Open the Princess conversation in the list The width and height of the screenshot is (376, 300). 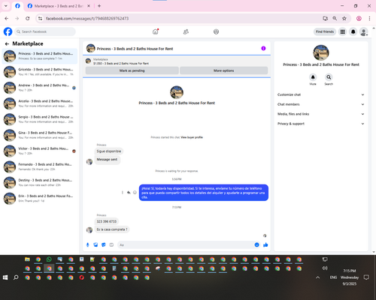(x=40, y=56)
